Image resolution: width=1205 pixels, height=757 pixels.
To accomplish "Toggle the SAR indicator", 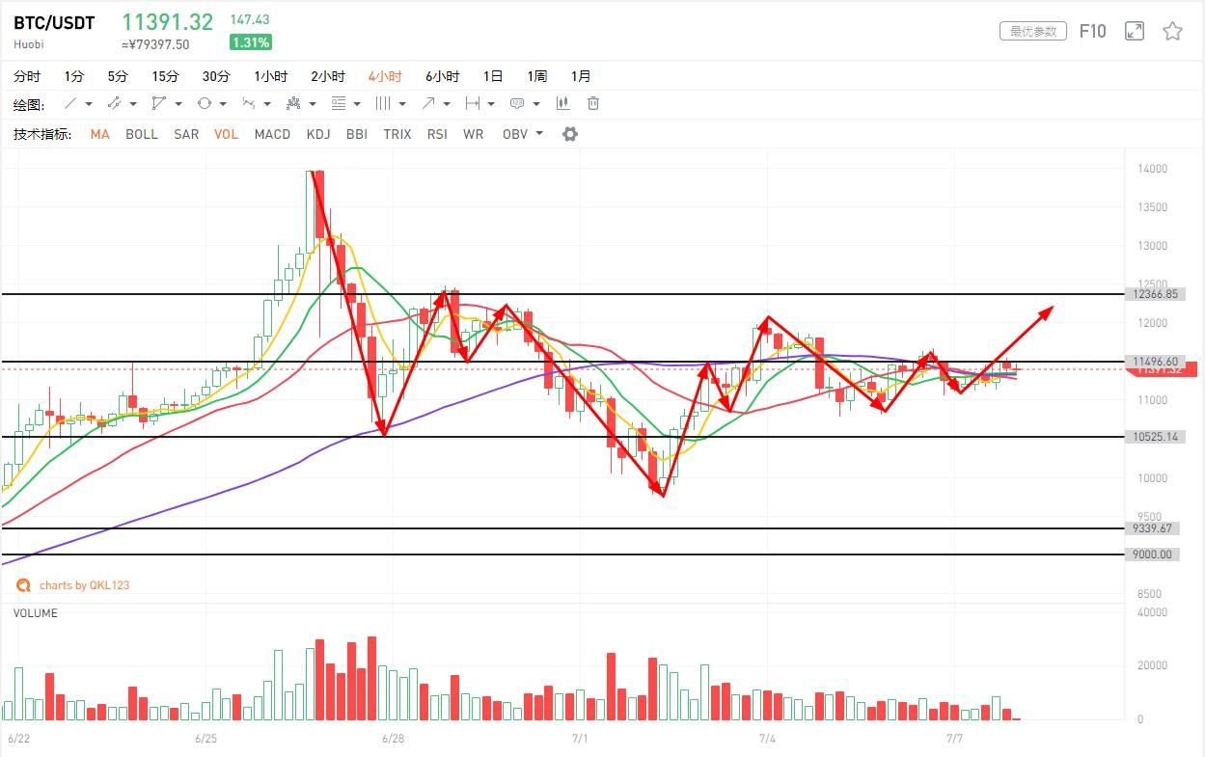I will [186, 134].
